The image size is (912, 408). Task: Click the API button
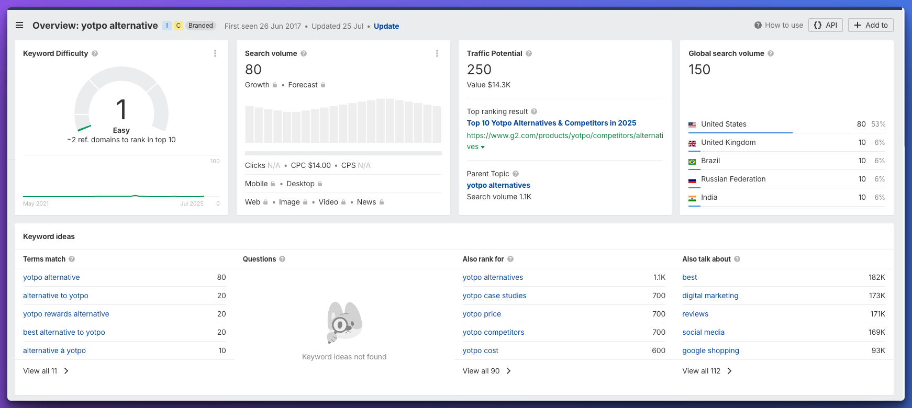826,25
